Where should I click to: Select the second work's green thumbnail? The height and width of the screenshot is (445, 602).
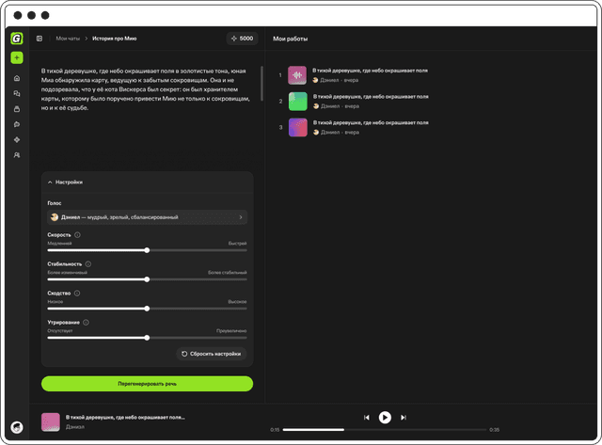point(297,102)
